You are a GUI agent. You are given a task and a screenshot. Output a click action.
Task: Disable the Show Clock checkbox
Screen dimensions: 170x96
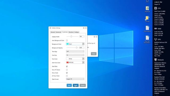pyautogui.click(x=67, y=73)
